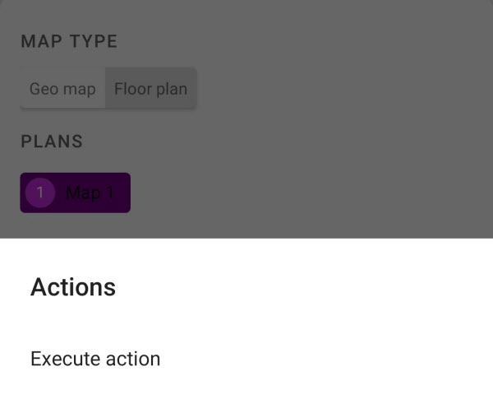Choose Execute action from the Actions sheet
This screenshot has height=418, width=493.
95,359
